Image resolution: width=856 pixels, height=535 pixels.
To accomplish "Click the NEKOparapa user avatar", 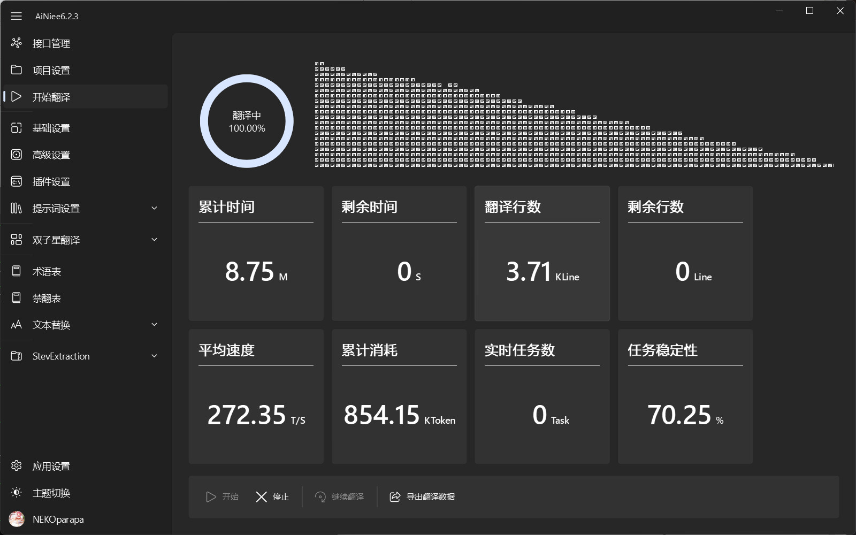I will click(17, 519).
